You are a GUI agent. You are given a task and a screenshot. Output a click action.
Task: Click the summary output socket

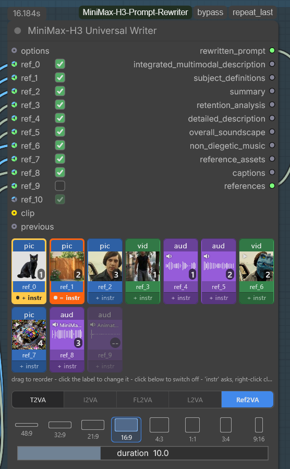pyautogui.click(x=272, y=91)
